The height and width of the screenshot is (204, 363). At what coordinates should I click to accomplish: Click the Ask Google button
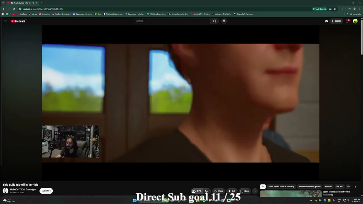(x=320, y=9)
